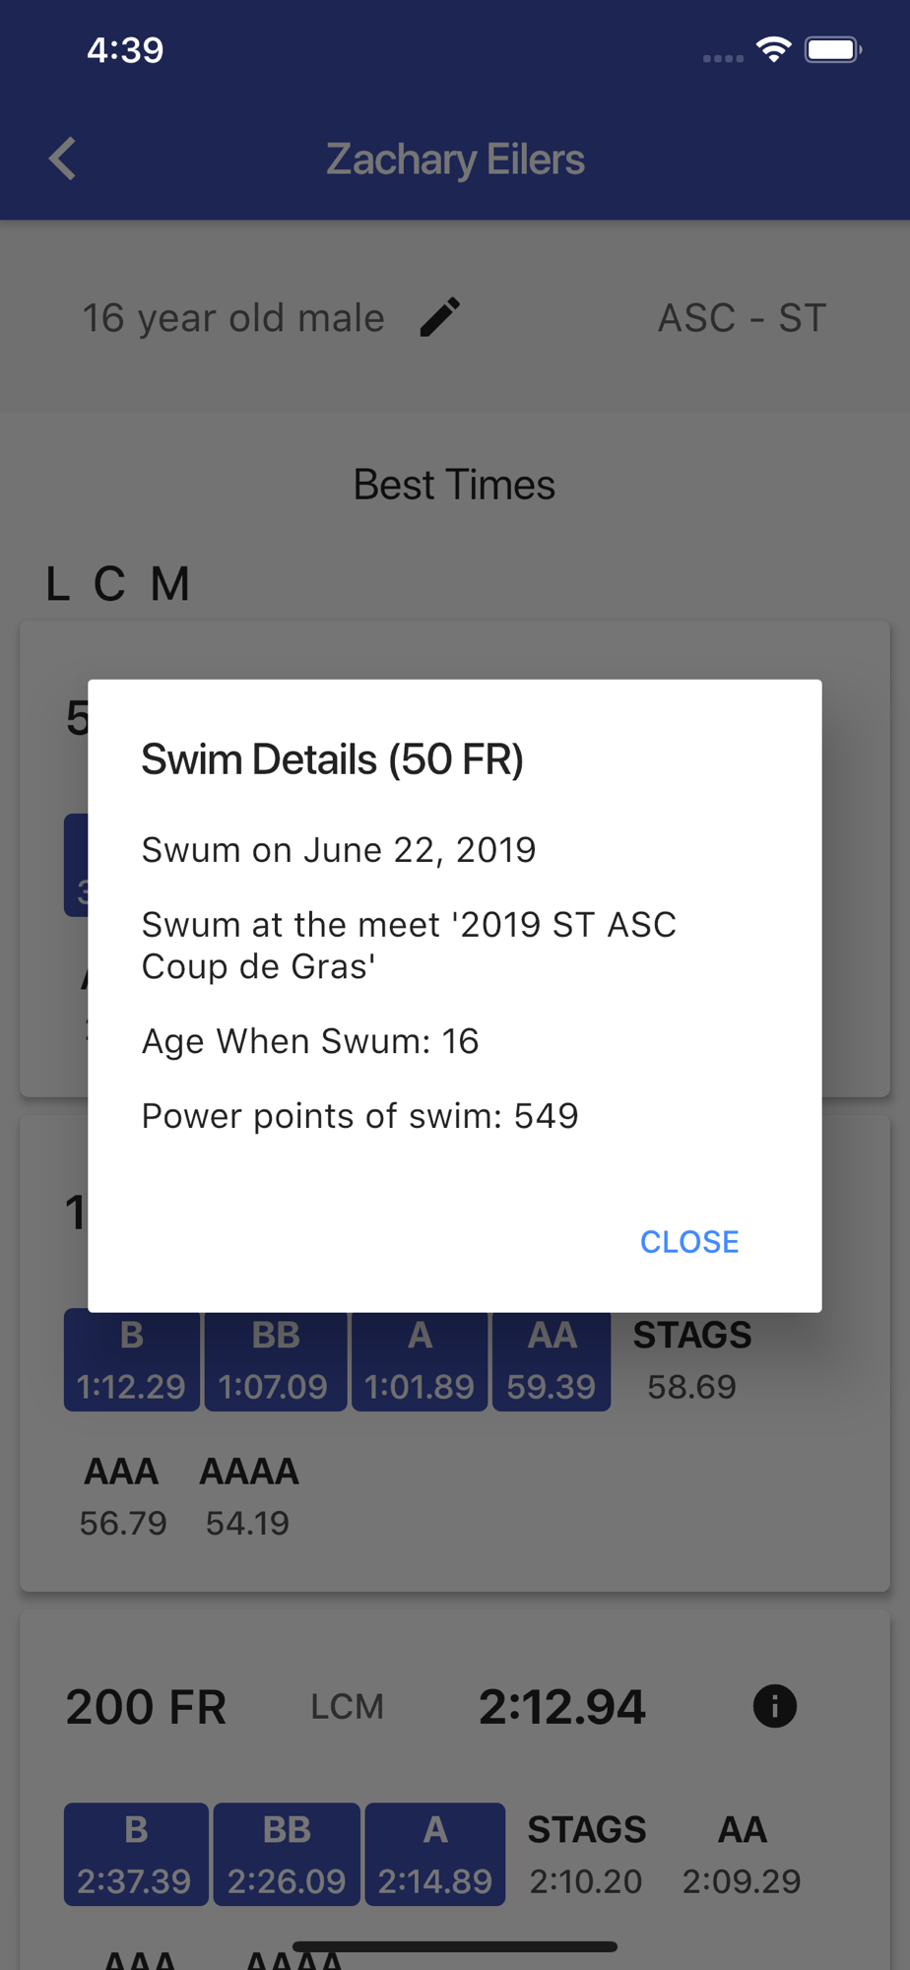Select the BB 2:26.09 chip for 200 FR

(287, 1855)
